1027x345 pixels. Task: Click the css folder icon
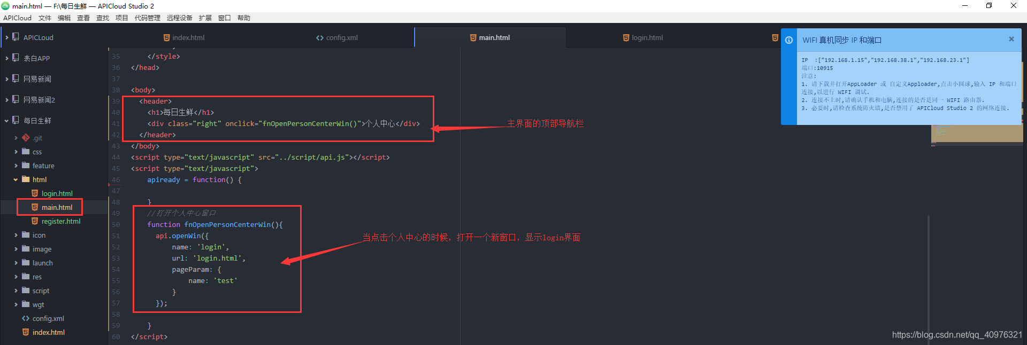[x=26, y=152]
